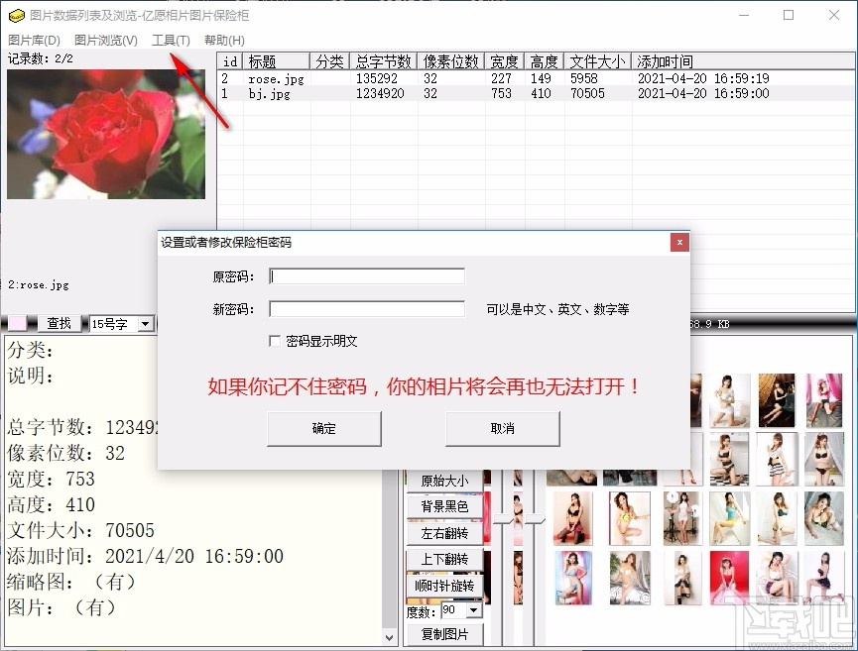Set viewer background to black via 背景黑色
Image resolution: width=858 pixels, height=651 pixels.
(443, 506)
